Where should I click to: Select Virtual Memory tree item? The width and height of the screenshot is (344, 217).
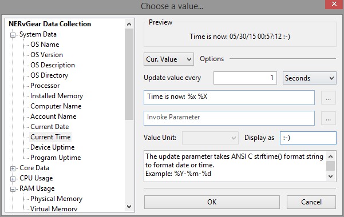[x=54, y=209]
